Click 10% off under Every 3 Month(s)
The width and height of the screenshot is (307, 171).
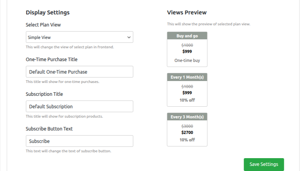click(187, 140)
